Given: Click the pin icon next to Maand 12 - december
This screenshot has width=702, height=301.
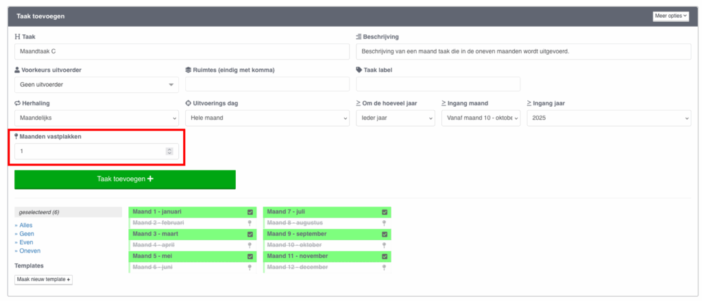Looking at the screenshot, I should [385, 267].
